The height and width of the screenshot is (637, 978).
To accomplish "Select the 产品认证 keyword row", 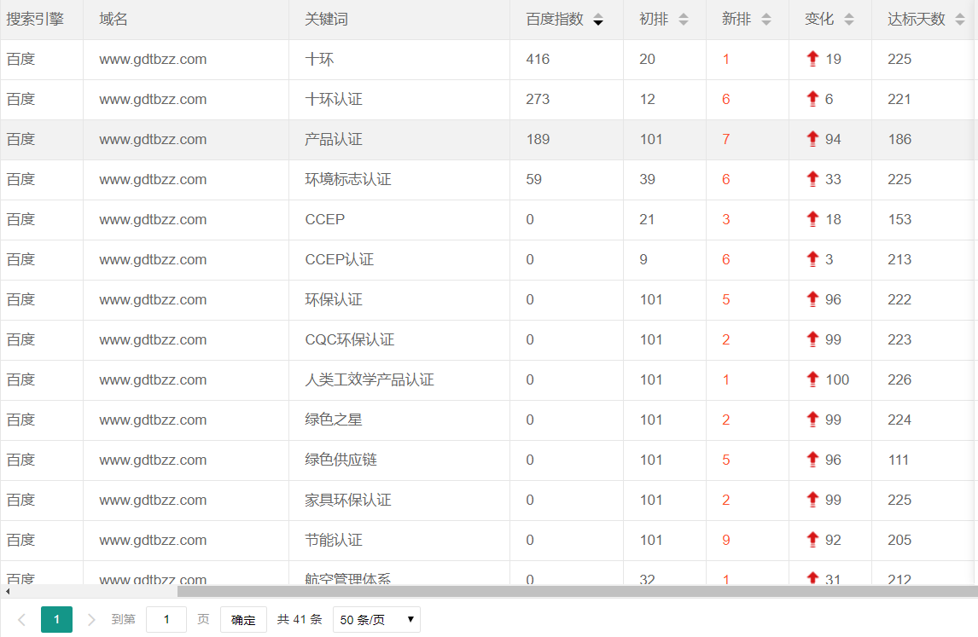I will click(334, 139).
